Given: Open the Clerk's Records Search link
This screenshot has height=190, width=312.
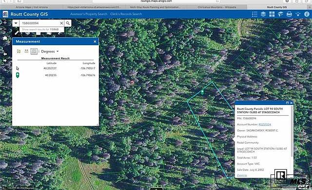Looking at the screenshot, I should (x=126, y=14).
